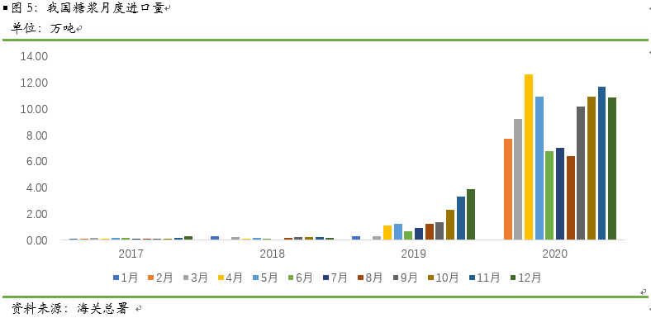
Task: Click the source text 资料来源：海关总署
Action: pyautogui.click(x=70, y=308)
